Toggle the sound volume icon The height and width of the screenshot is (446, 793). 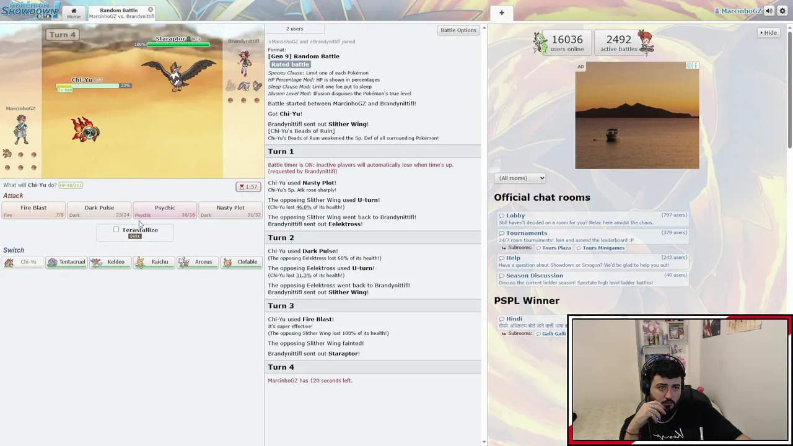(x=769, y=11)
